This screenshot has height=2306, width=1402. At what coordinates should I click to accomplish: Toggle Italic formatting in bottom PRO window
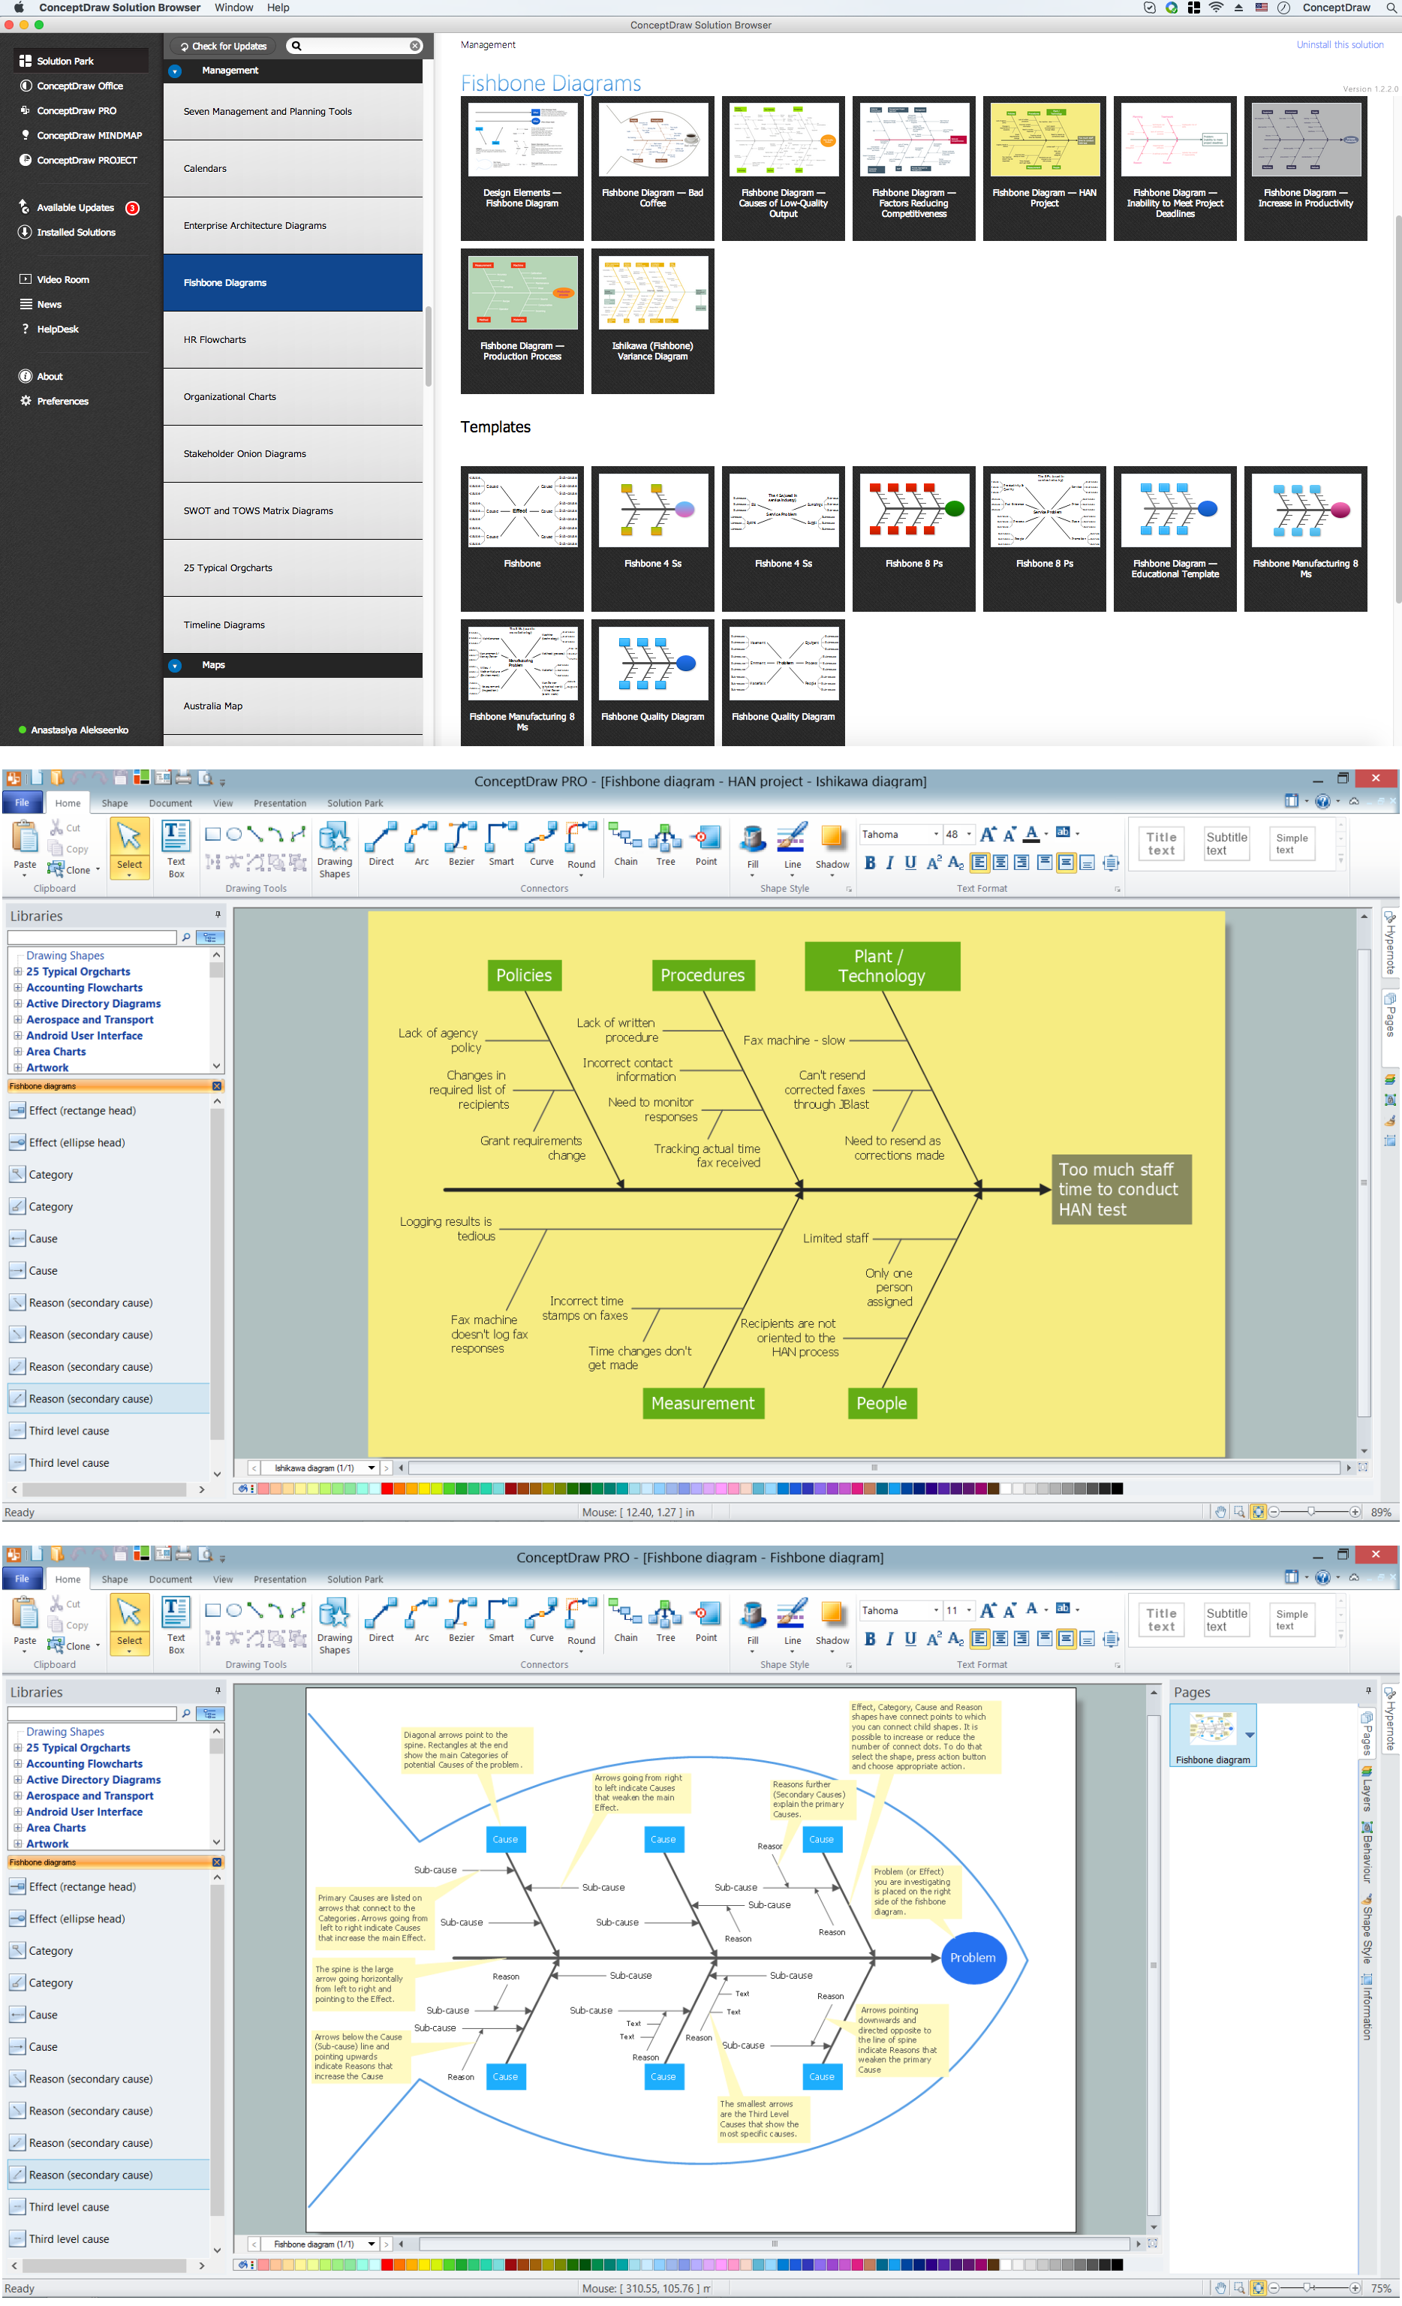pyautogui.click(x=890, y=1638)
